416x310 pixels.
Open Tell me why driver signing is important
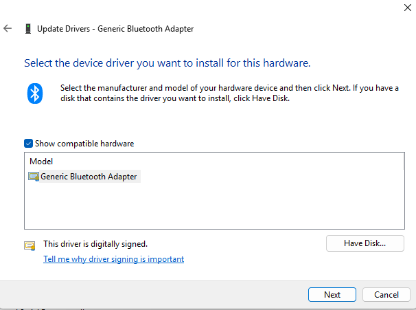pos(113,259)
